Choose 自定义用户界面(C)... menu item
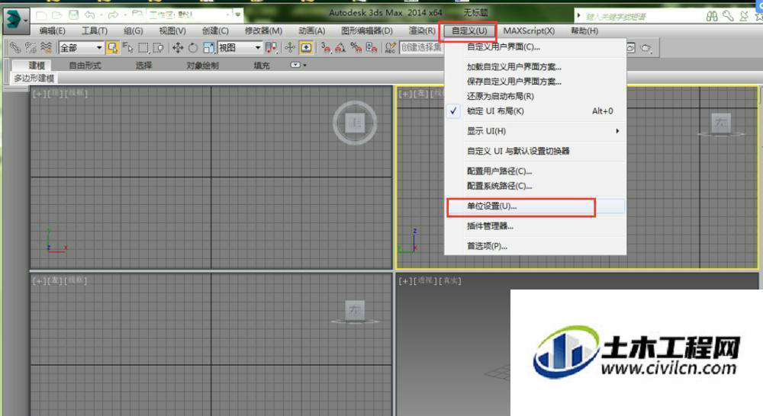Viewport: 763px width, 416px height. 536,47
